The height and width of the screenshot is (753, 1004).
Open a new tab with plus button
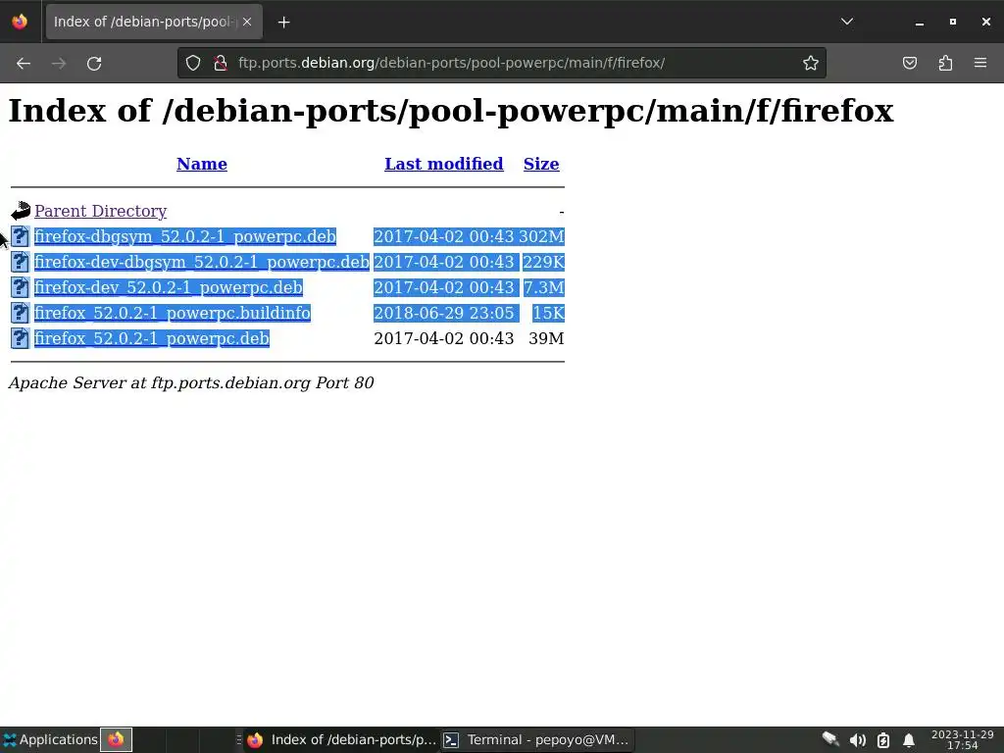point(283,23)
